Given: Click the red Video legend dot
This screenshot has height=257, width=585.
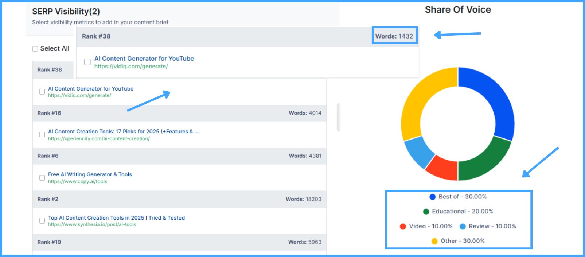Looking at the screenshot, I should [403, 226].
